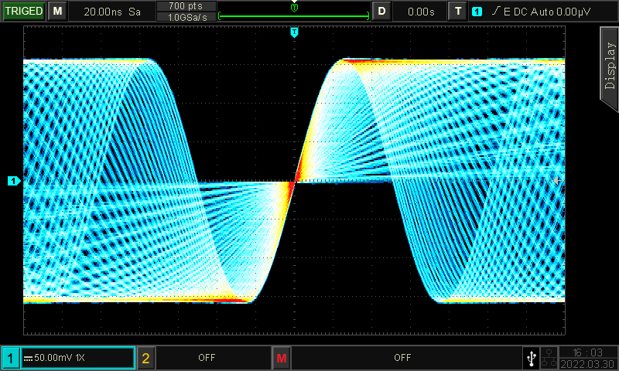Click the USB connection status icon
The image size is (619, 371).
(x=531, y=358)
